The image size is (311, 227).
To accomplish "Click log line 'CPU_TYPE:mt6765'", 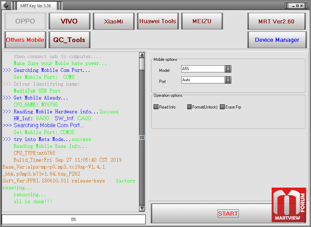I will point(34,153).
